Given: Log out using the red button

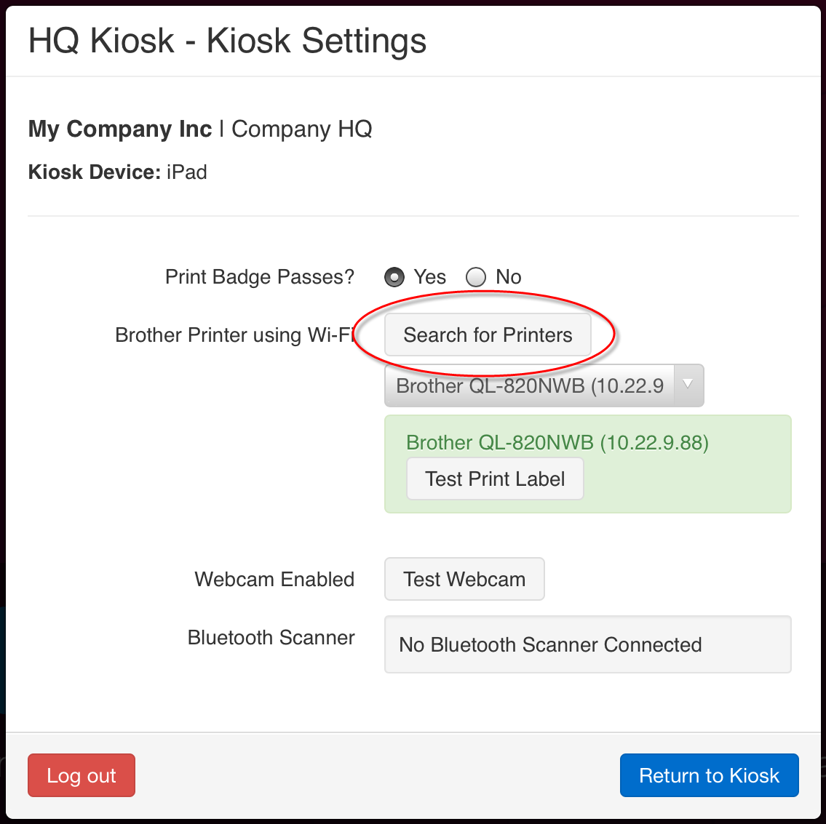Looking at the screenshot, I should tap(82, 775).
